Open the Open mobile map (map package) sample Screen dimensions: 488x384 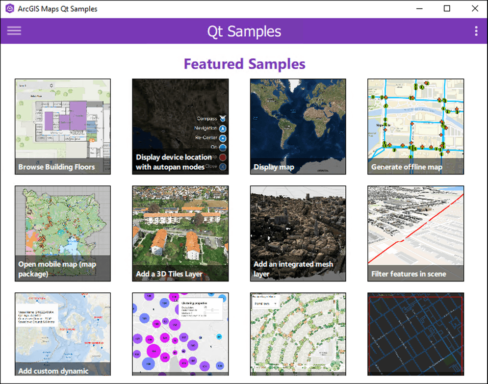click(x=63, y=234)
